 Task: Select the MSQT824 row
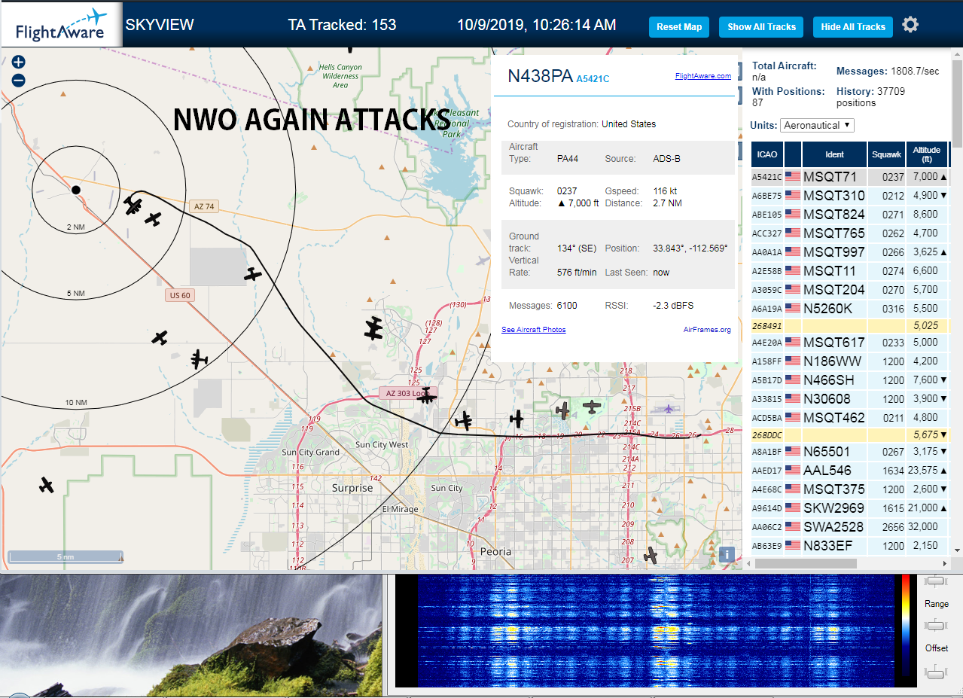(849, 214)
